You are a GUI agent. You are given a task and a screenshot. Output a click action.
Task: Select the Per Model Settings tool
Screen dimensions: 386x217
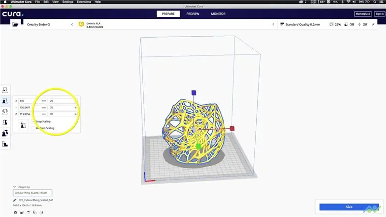(5, 133)
